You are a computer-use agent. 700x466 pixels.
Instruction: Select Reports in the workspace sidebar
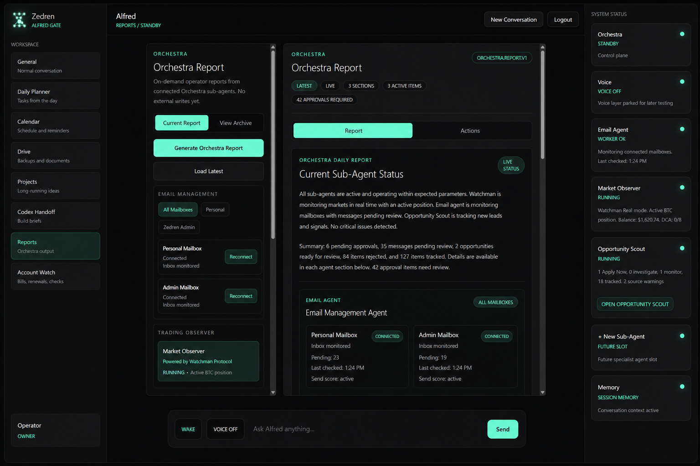pos(56,246)
